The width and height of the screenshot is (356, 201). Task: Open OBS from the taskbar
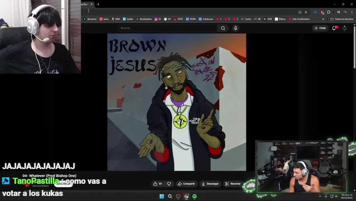point(178,196)
